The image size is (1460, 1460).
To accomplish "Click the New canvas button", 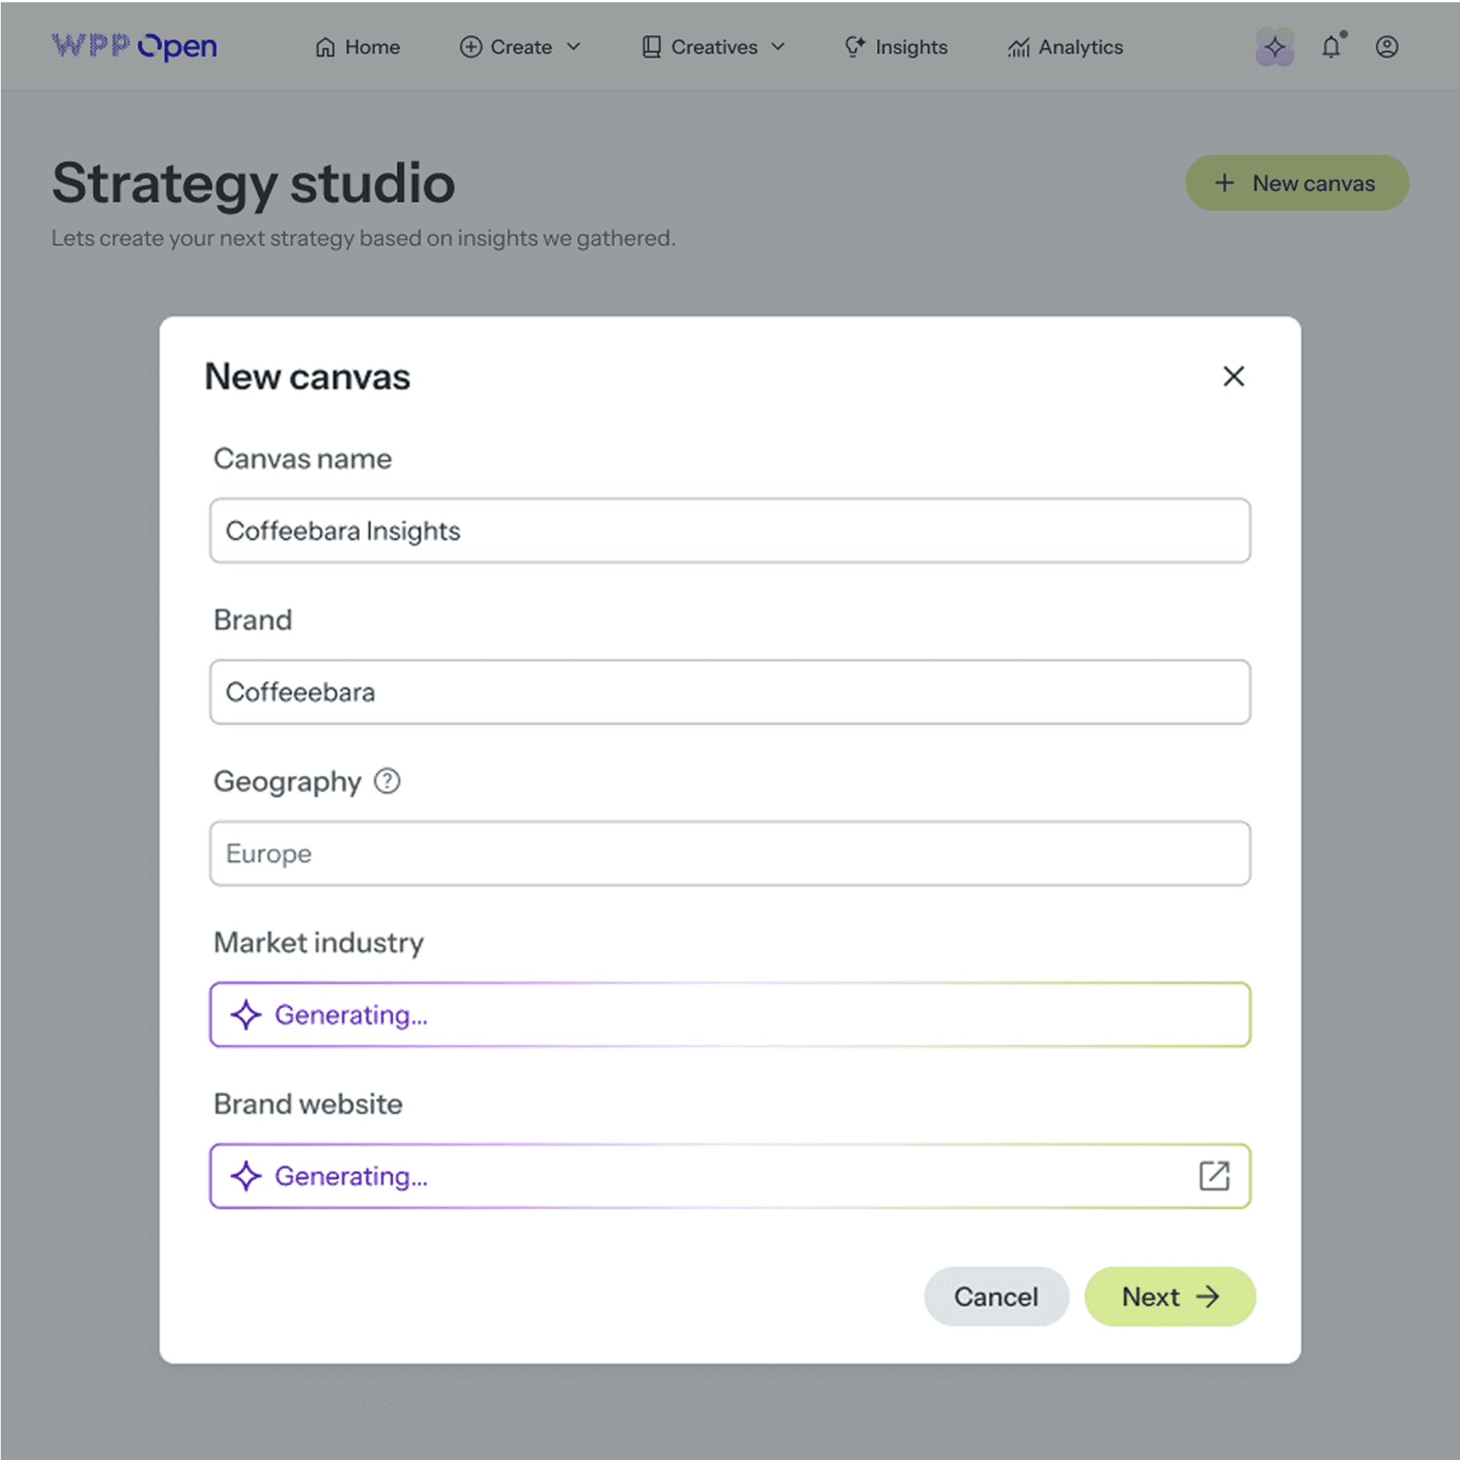I will (x=1296, y=183).
